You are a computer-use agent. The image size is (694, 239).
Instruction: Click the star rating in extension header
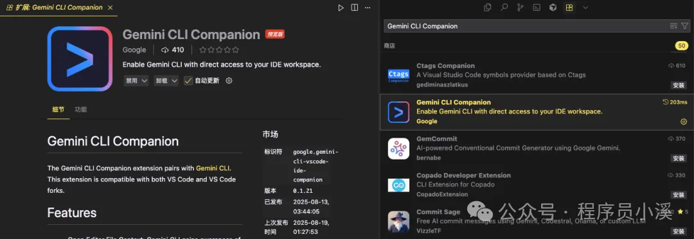tap(219, 50)
